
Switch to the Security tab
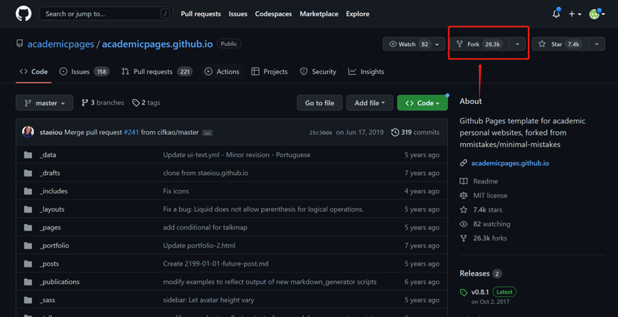pyautogui.click(x=318, y=71)
